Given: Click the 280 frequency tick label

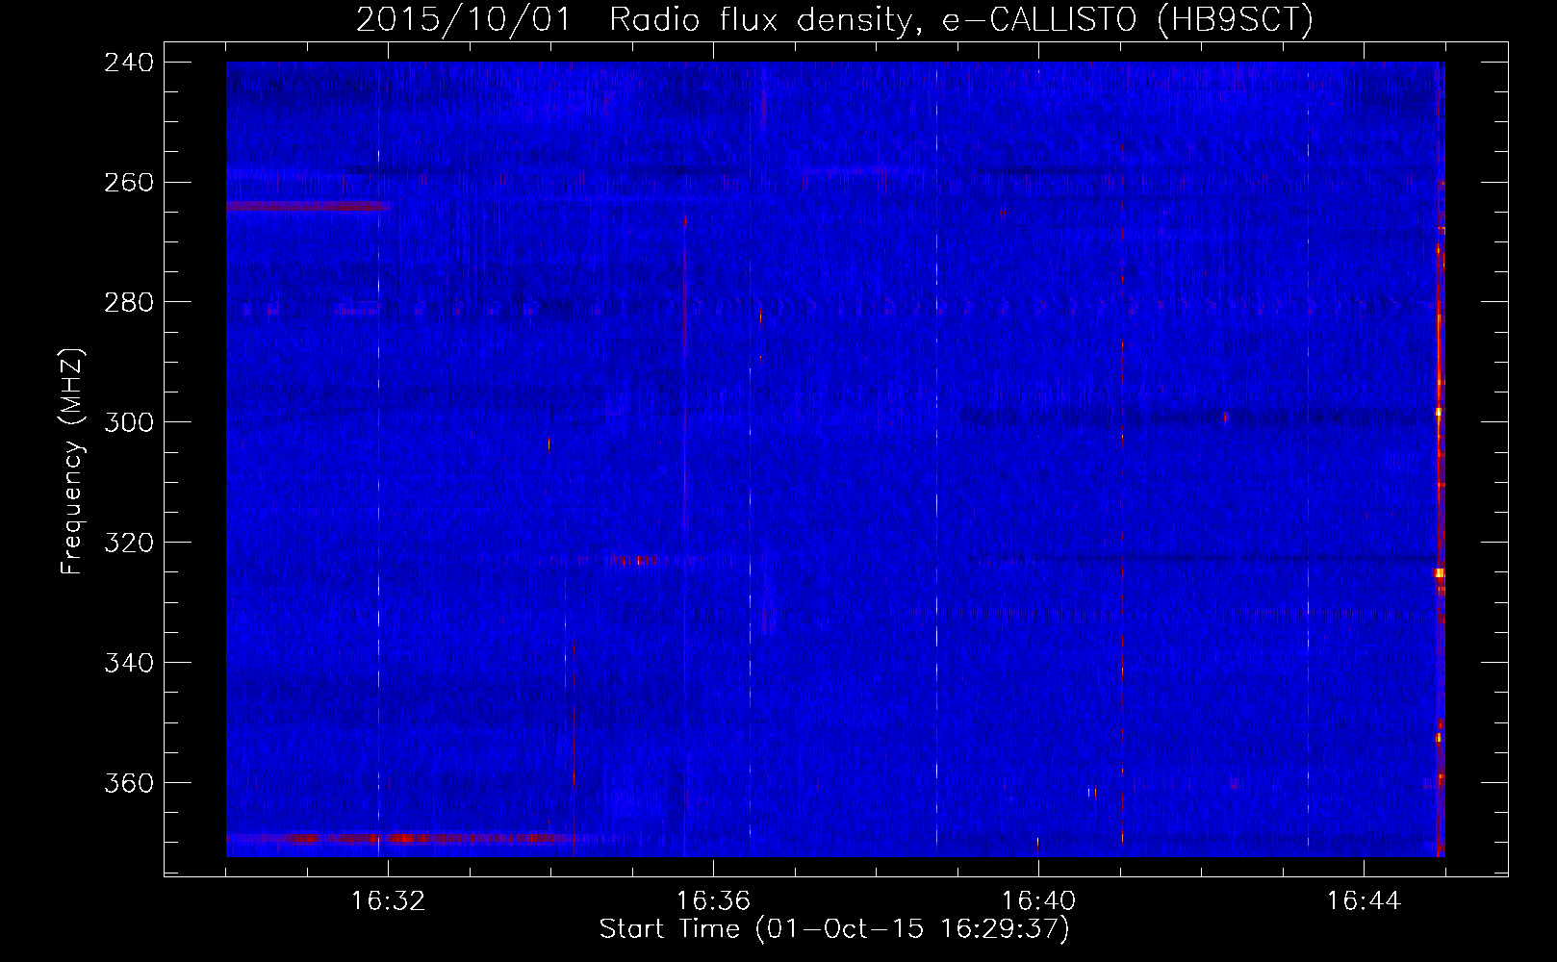Looking at the screenshot, I should pos(129,302).
